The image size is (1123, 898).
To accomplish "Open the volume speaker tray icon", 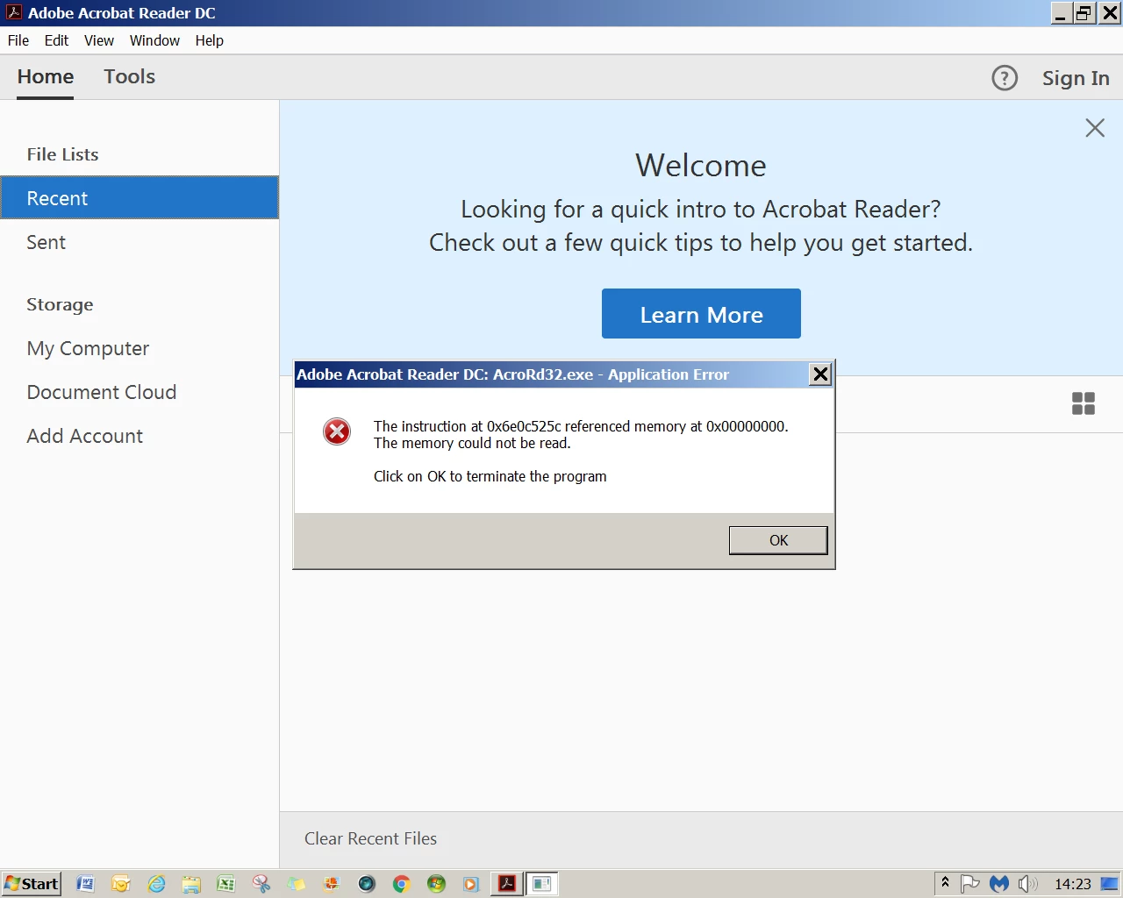I will [1027, 884].
